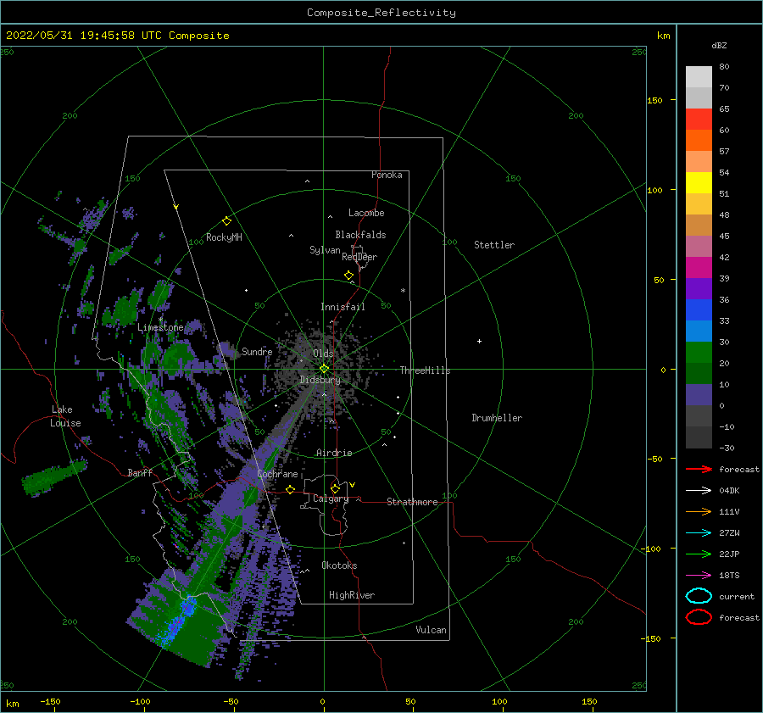The height and width of the screenshot is (713, 763).
Task: Click the cyan 27ZW arrow icon
Action: tap(699, 533)
